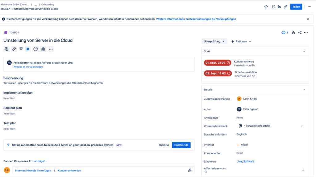Link issue icon under title
316x177 pixels.
point(14,49)
